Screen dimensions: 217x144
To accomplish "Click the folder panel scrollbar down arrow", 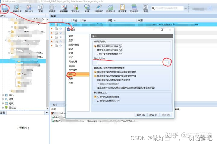I will tap(47, 109).
